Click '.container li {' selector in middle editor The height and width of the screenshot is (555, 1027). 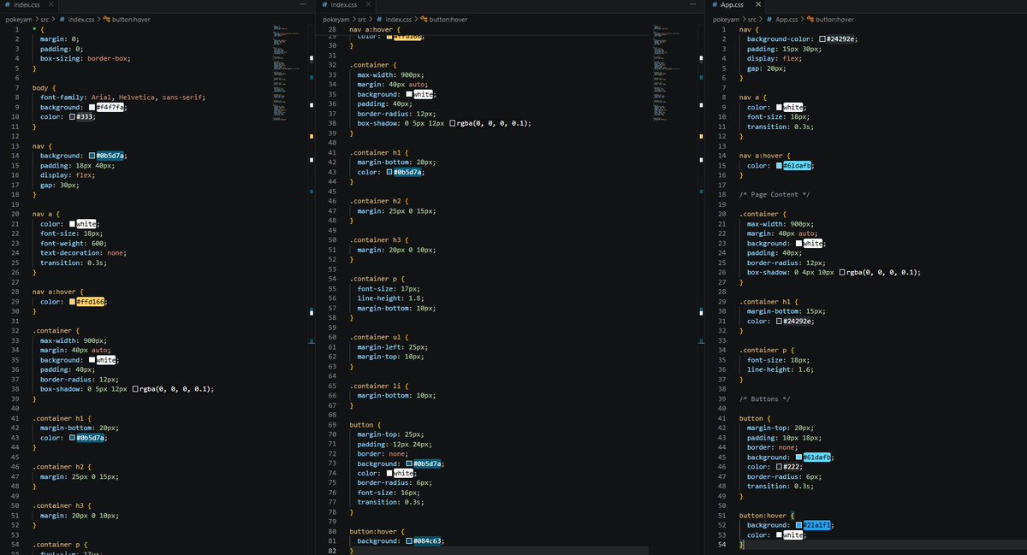378,386
